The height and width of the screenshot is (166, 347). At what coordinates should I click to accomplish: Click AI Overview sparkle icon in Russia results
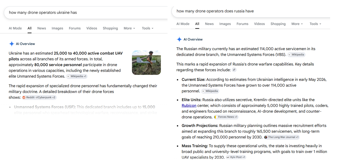[x=179, y=39]
